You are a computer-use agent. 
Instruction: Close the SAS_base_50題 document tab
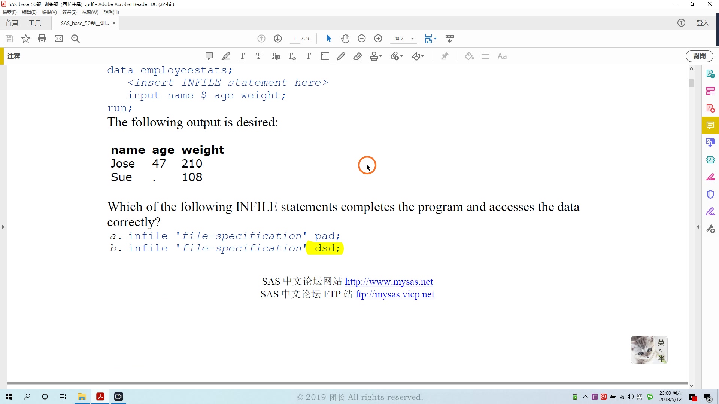pos(114,23)
